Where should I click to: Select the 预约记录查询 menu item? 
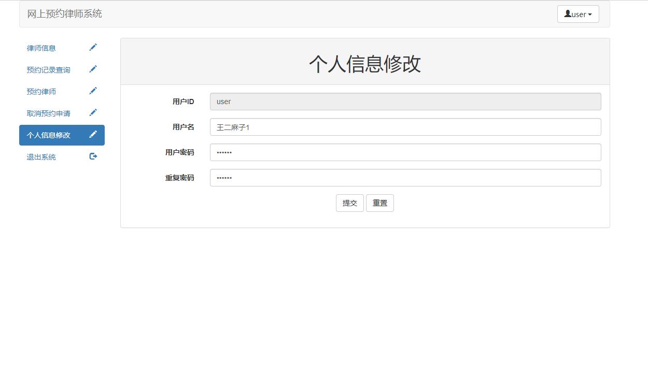(x=48, y=69)
